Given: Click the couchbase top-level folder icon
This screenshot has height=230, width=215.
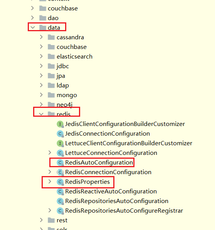Looking at the screenshot, I should [43, 8].
